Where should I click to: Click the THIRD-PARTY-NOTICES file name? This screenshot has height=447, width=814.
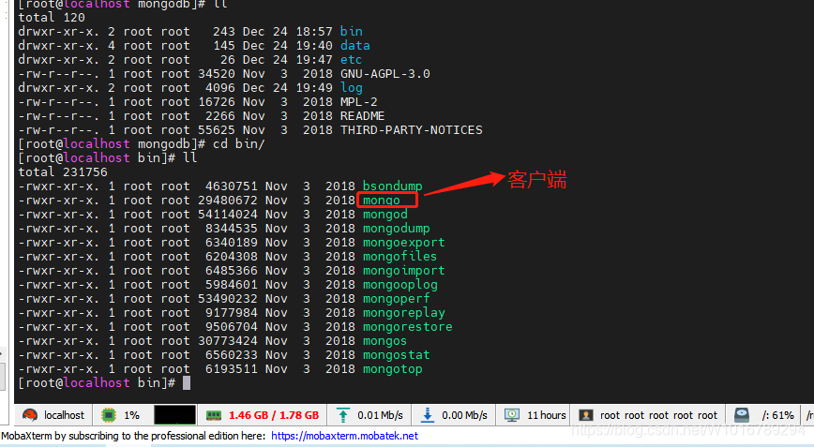(x=411, y=129)
